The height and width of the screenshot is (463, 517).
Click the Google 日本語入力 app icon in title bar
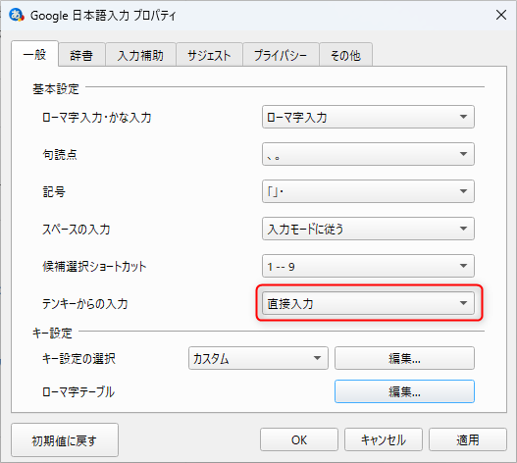tap(16, 15)
